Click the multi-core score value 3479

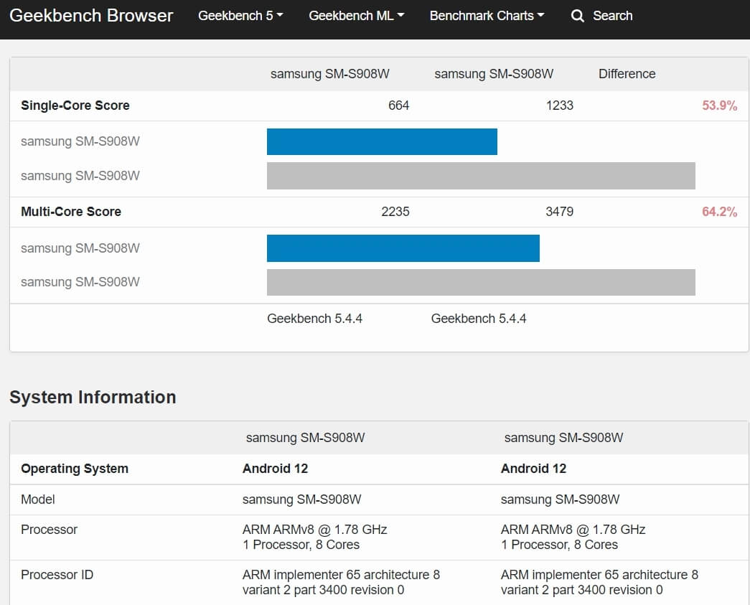[x=559, y=212]
